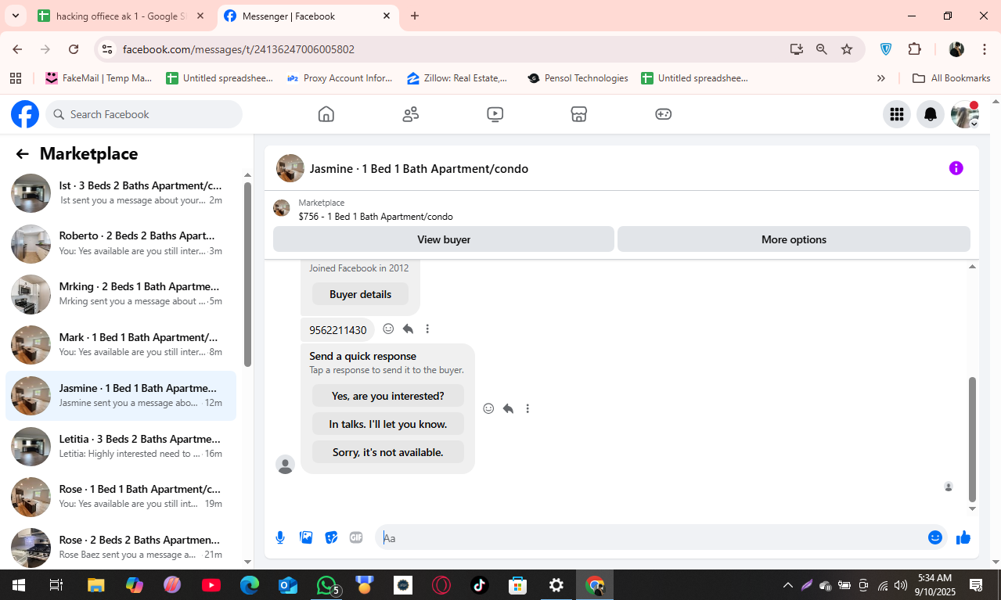Send quick response 'Sorry, it's not available.'

pyautogui.click(x=388, y=452)
